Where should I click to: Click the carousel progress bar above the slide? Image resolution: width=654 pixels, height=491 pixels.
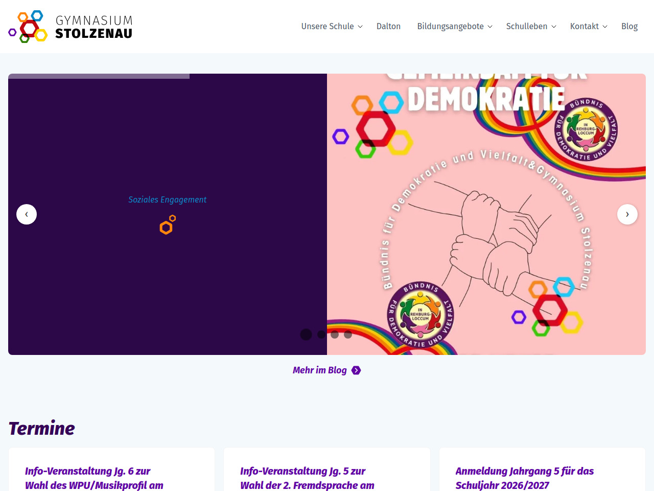[x=99, y=76]
